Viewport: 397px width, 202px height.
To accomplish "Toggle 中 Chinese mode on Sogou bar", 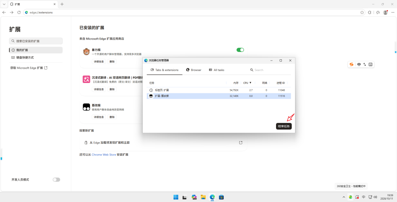I will point(359,64).
